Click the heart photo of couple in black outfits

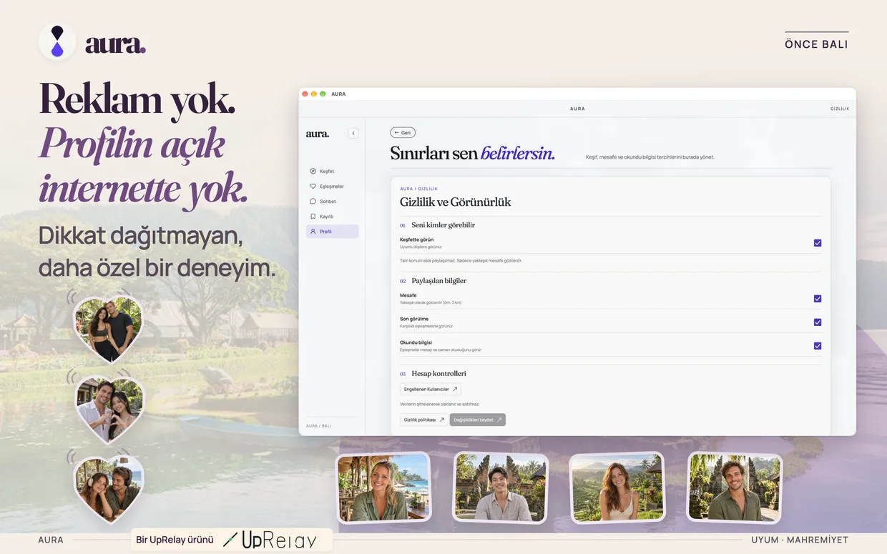click(x=108, y=329)
